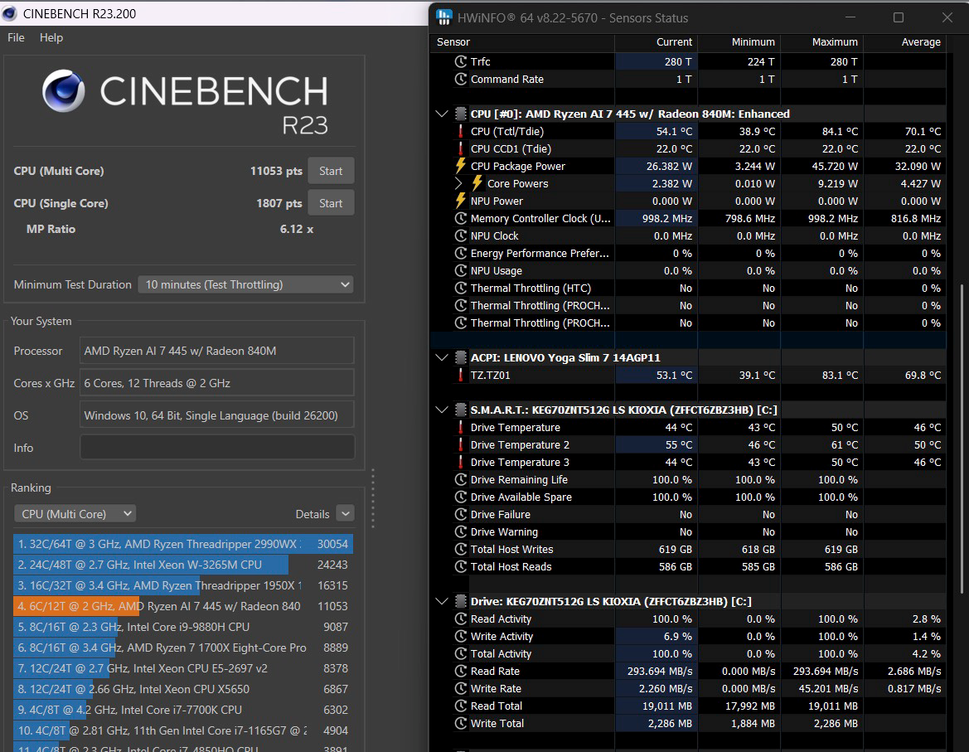Click clock icon beside Write Total
The height and width of the screenshot is (752, 969).
coord(460,724)
